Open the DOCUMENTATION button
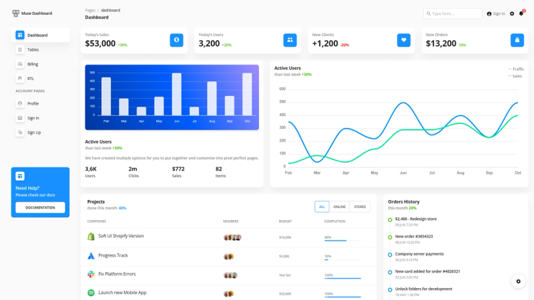The image size is (534, 300). coord(40,207)
